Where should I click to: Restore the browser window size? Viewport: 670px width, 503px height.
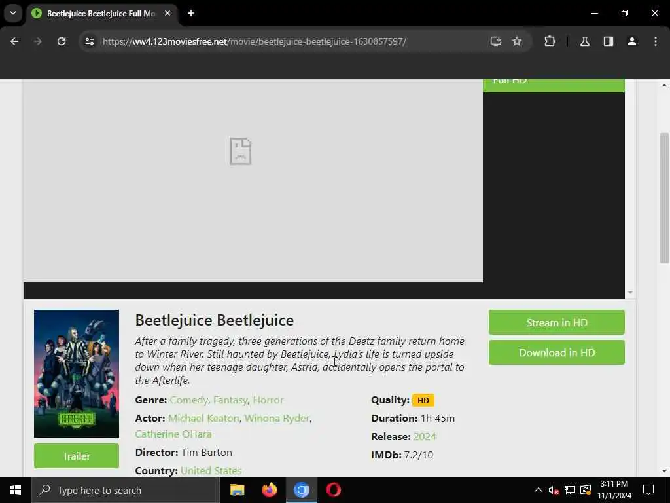625,13
